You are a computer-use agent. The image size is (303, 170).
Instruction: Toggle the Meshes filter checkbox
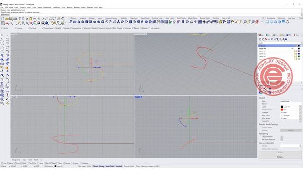(x=62, y=28)
